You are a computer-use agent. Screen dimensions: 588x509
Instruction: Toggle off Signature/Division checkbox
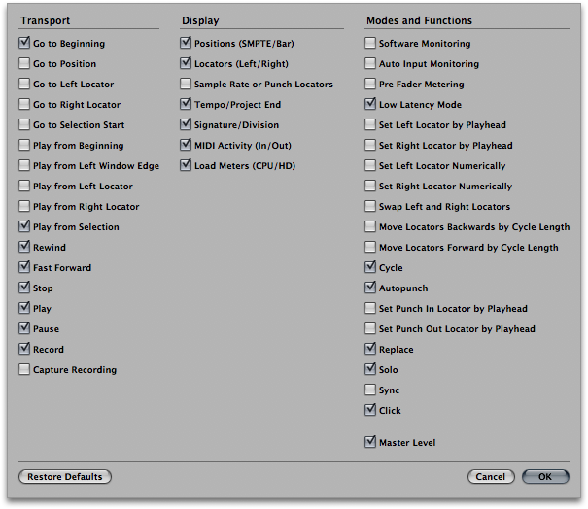point(186,124)
